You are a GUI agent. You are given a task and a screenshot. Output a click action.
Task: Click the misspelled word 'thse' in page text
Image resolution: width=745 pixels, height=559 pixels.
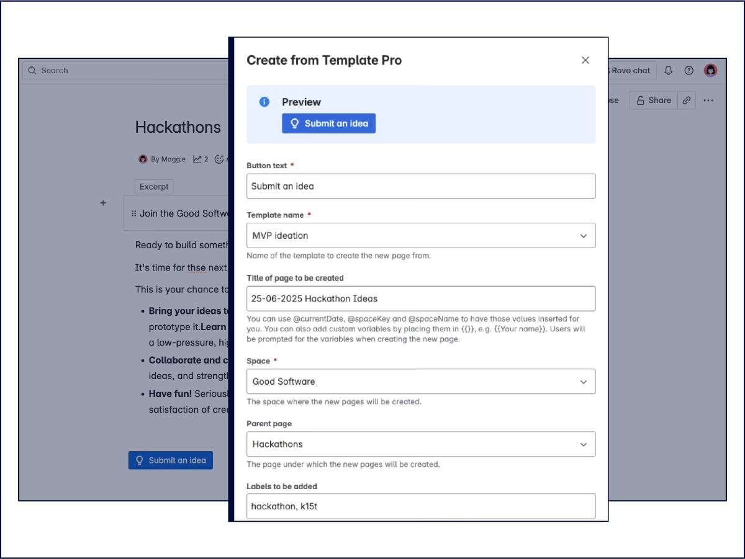tap(197, 267)
